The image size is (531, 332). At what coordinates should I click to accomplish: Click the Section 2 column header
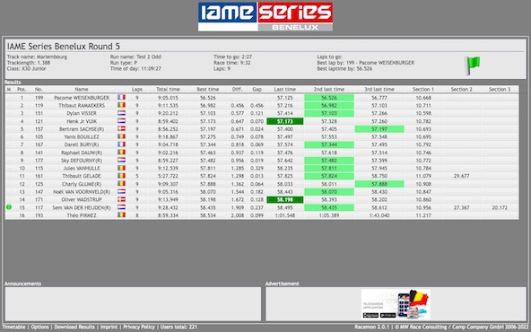click(x=461, y=90)
